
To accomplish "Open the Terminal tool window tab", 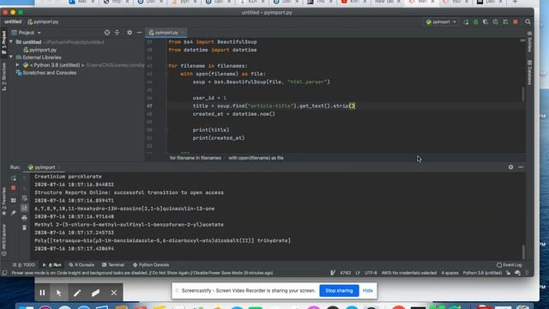I will (x=113, y=265).
